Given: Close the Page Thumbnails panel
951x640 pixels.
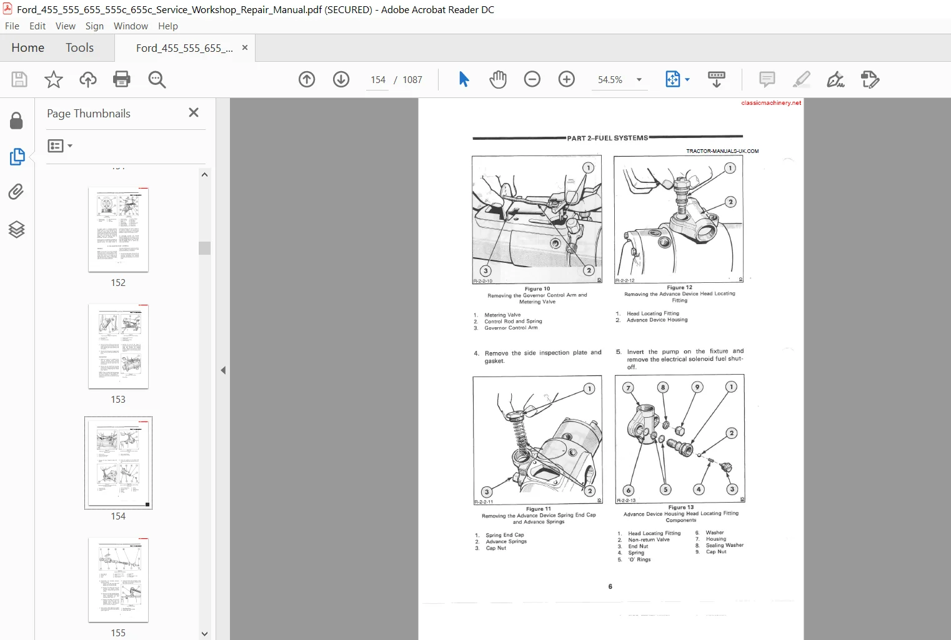Looking at the screenshot, I should click(194, 112).
